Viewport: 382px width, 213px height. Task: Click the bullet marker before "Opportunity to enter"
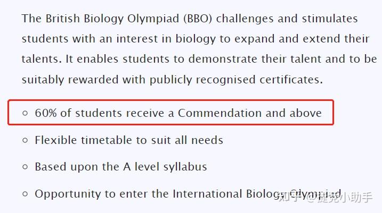click(x=25, y=194)
